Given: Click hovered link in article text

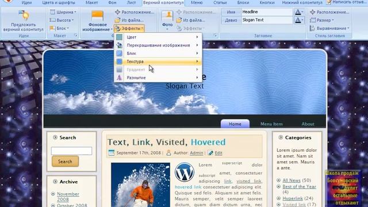Looking at the screenshot, I should point(188,187).
